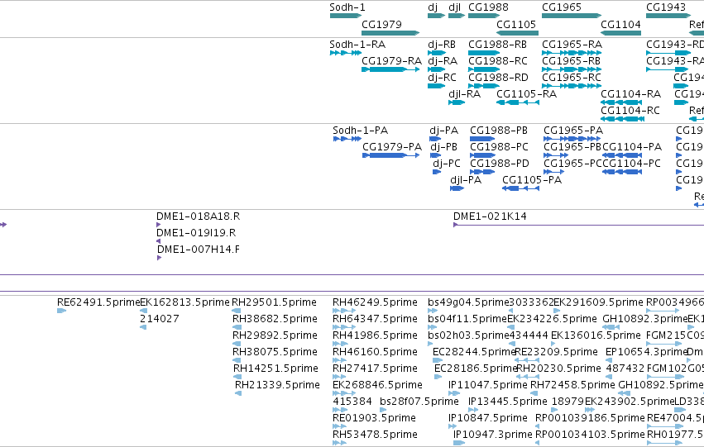
Task: Select the DME1-021K14 BAC label
Action: [x=490, y=216]
